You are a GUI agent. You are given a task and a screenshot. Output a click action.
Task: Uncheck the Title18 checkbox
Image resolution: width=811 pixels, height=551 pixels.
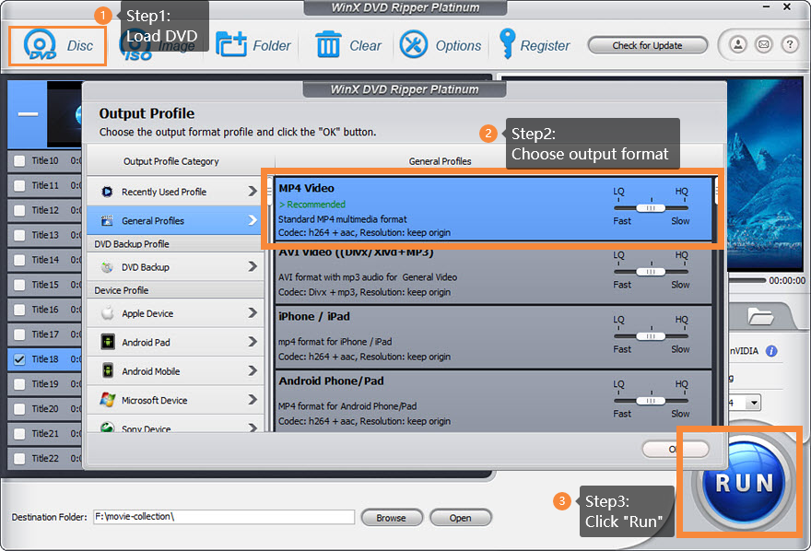click(x=19, y=359)
